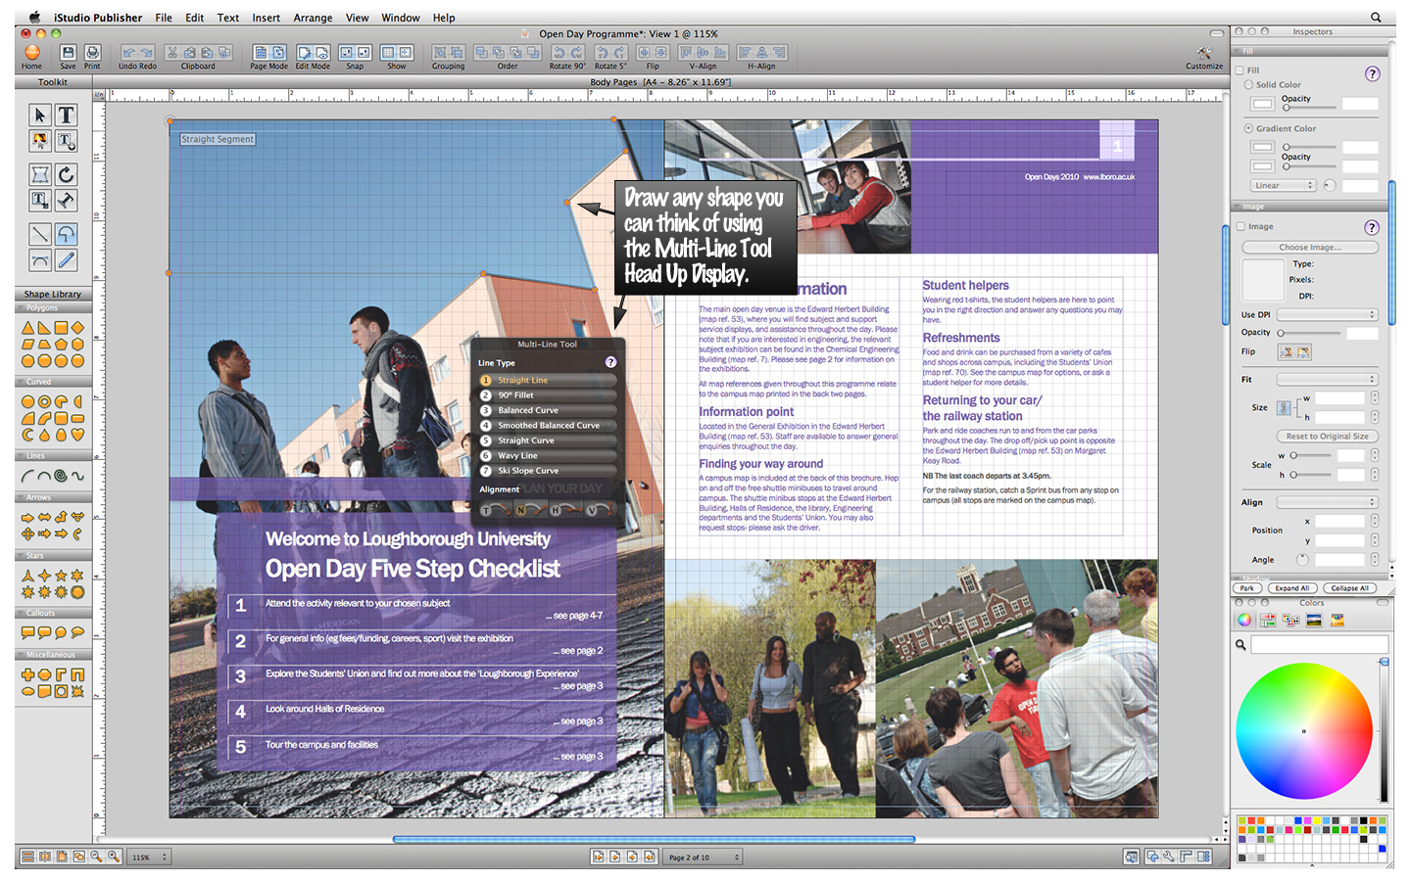Click the Cut scissors icon in Clipboard

172,52
